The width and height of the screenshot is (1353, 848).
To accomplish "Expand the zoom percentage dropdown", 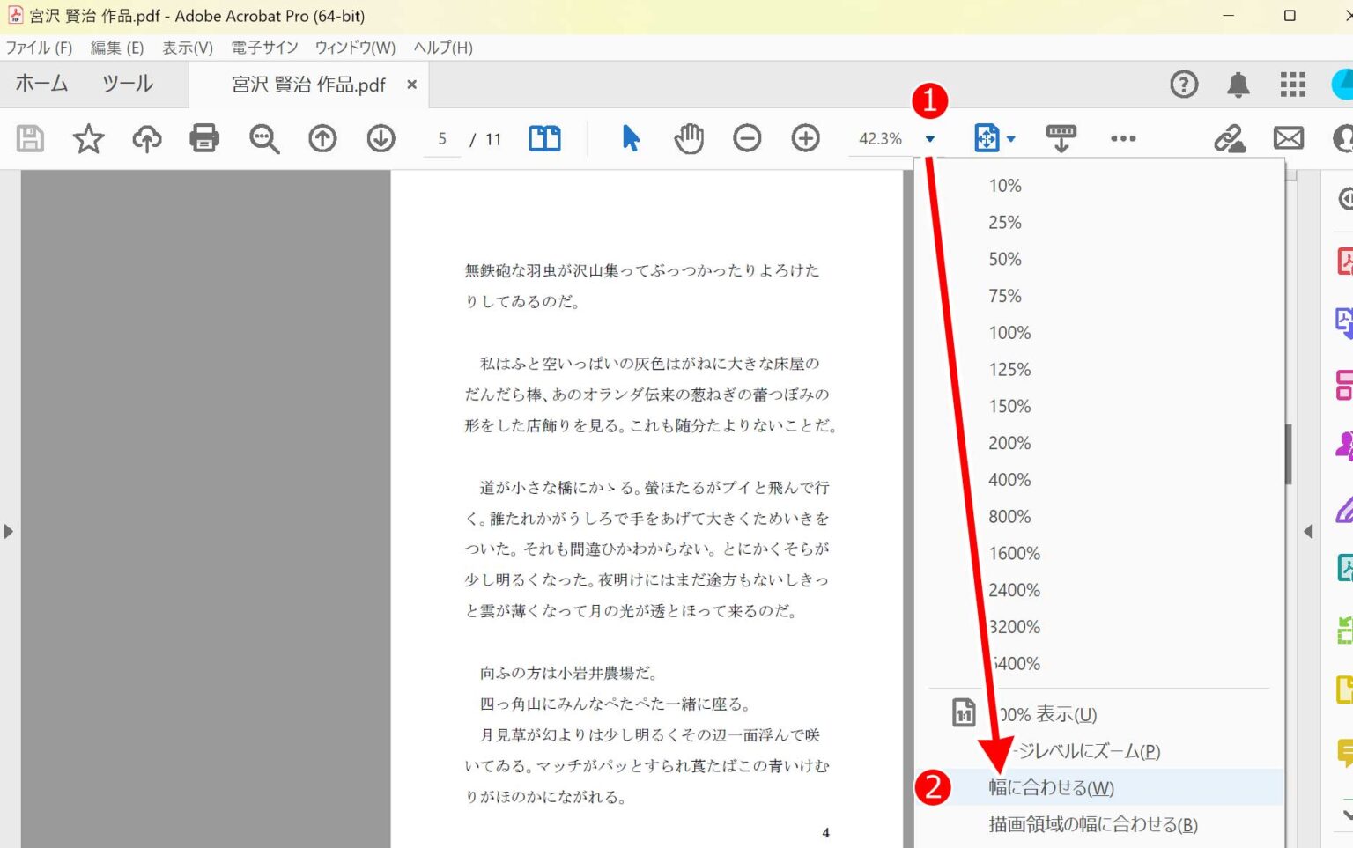I will pos(931,138).
